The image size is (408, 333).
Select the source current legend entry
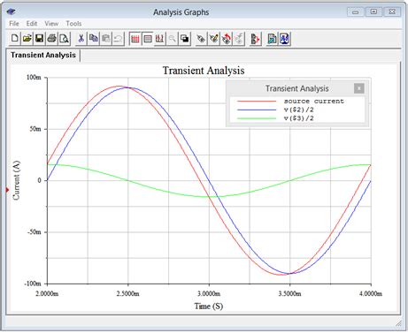coord(314,102)
